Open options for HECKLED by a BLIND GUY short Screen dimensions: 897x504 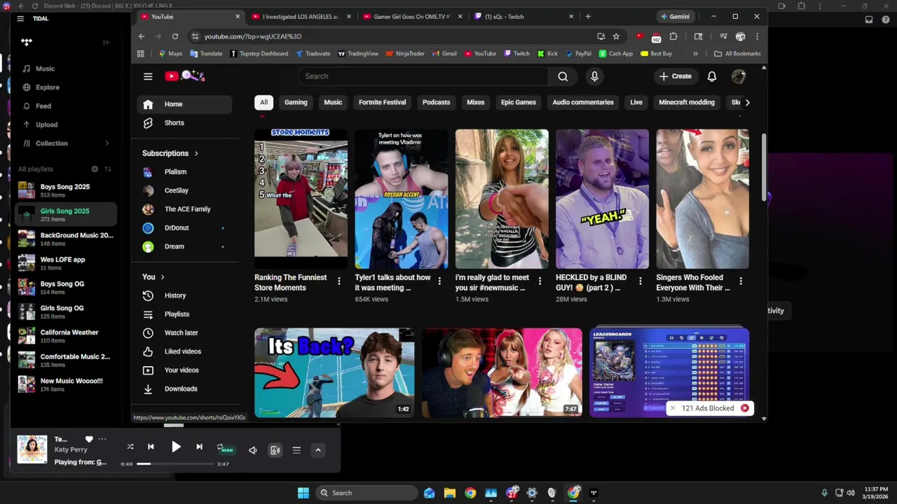[x=640, y=281]
